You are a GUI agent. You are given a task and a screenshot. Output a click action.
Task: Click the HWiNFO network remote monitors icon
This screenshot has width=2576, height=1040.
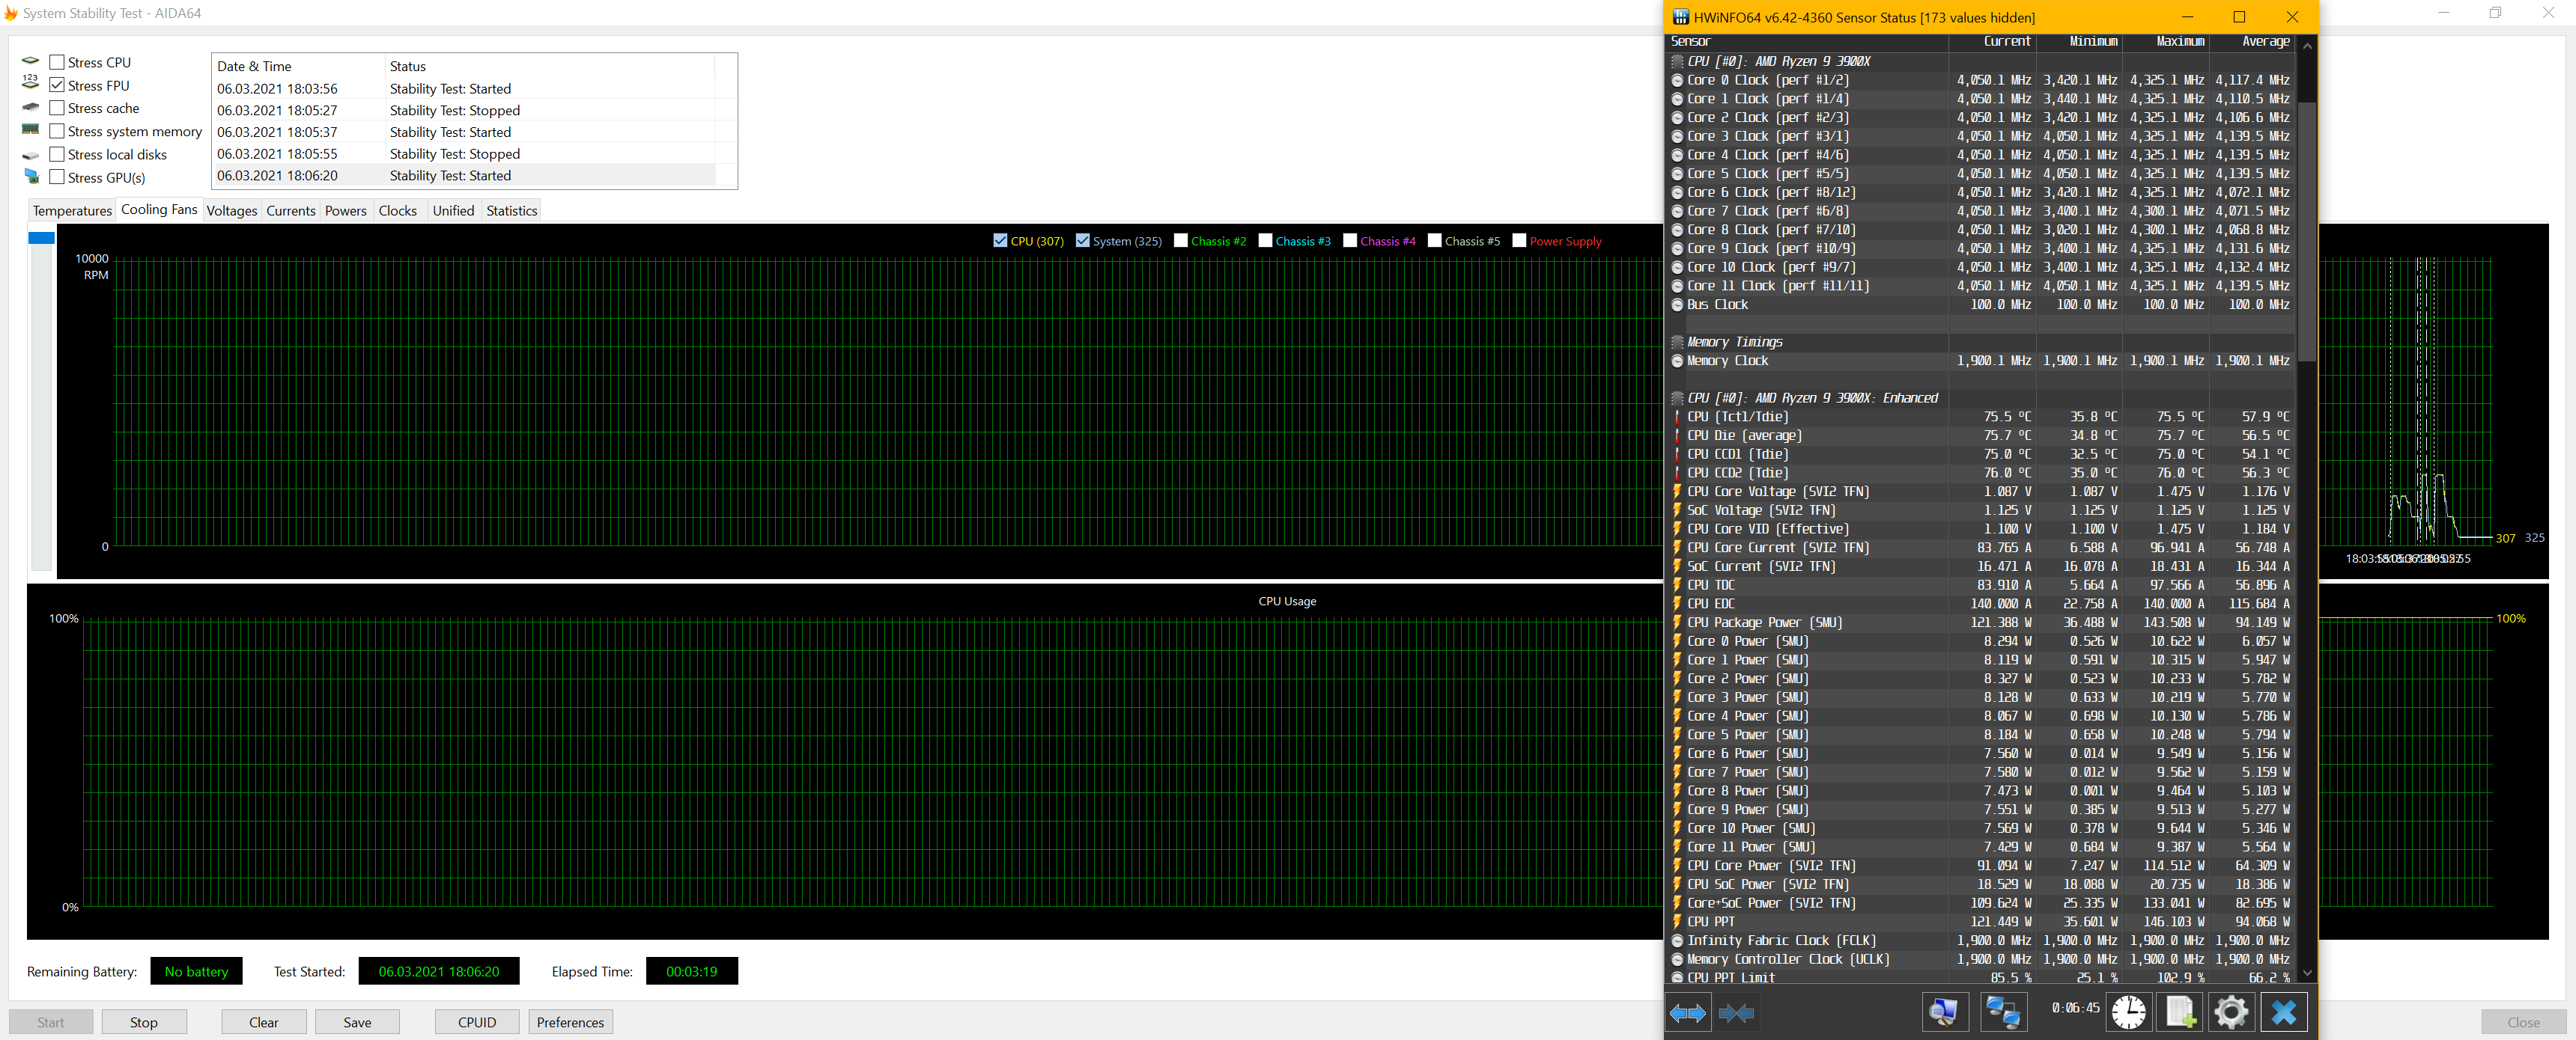click(2002, 1012)
